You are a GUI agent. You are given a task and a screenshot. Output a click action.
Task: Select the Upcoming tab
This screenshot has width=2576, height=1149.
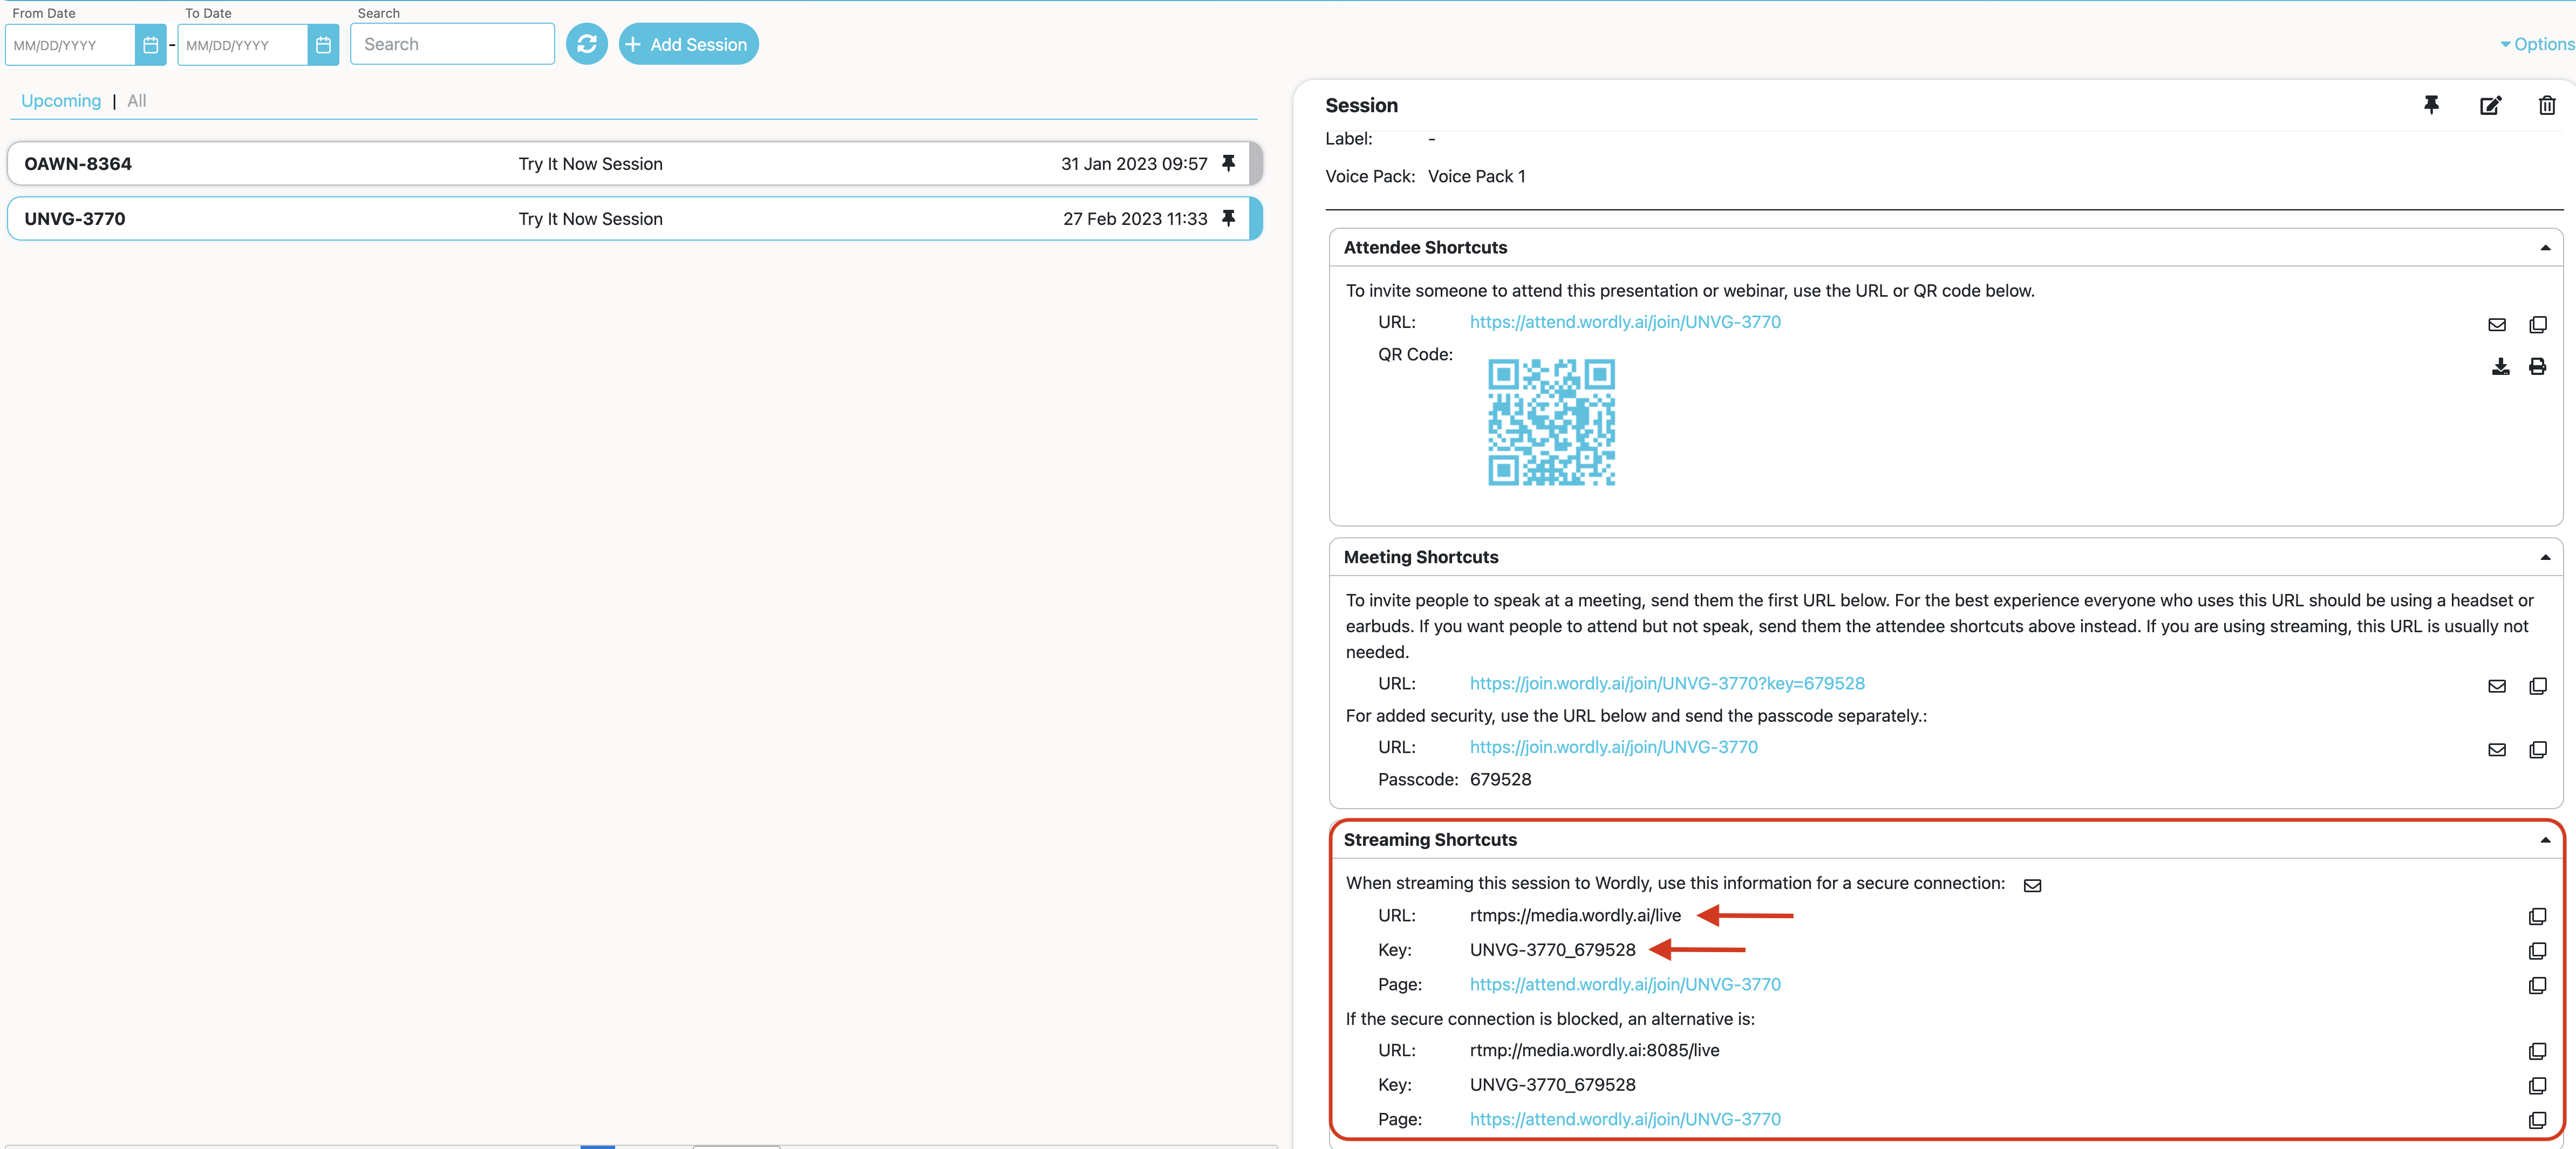point(61,100)
